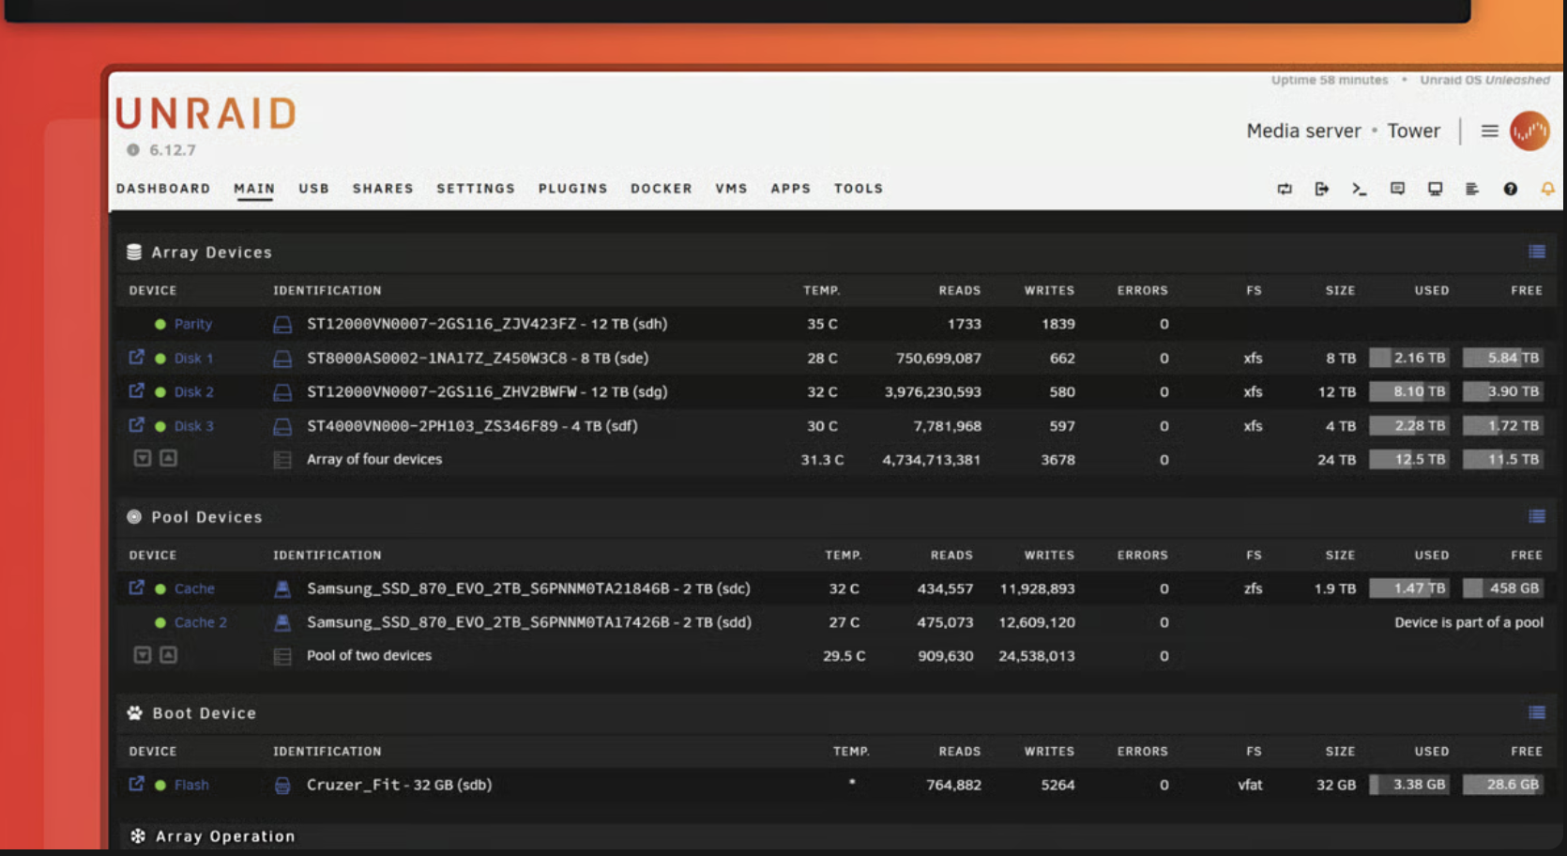Open the terminal icon in the header
Screen dimensions: 1567x856
tap(1359, 189)
